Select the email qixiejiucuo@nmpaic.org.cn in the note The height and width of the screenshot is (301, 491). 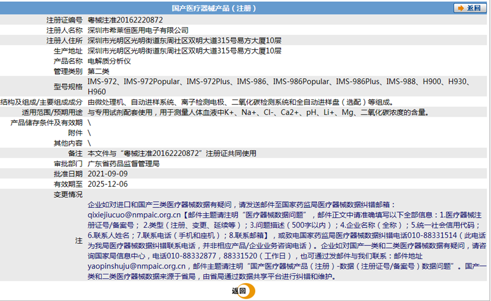(134, 215)
